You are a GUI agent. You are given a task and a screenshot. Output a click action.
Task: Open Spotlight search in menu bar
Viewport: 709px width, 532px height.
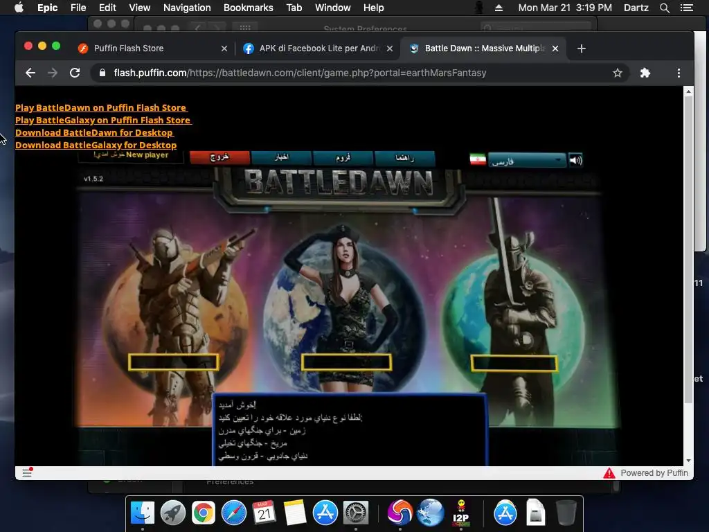665,8
